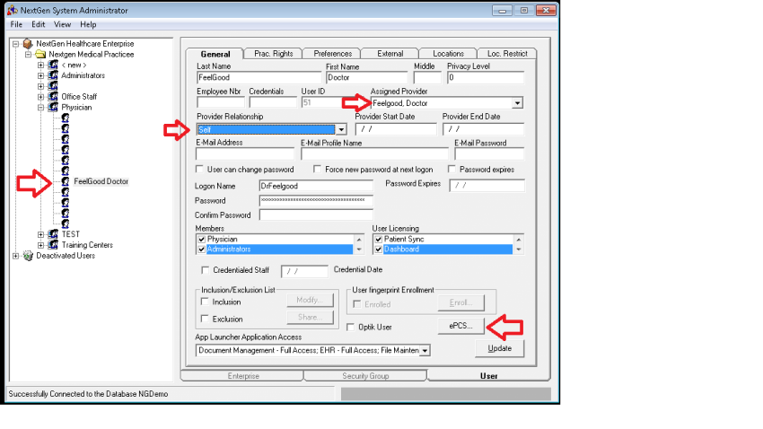This screenshot has height=429, width=763.
Task: Expand the TEST group node
Action: pyautogui.click(x=41, y=234)
